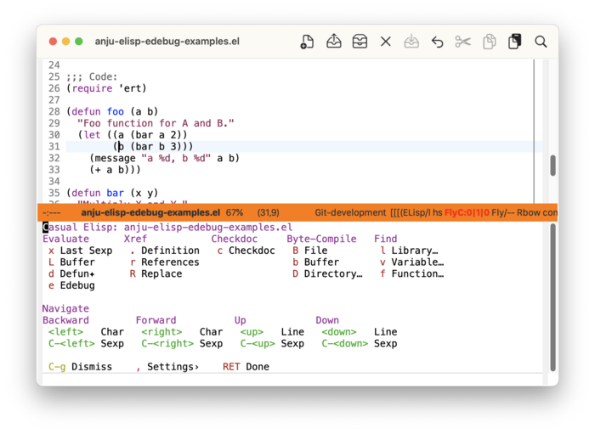
Task: Click the function name bar on line 35
Action: click(x=116, y=193)
